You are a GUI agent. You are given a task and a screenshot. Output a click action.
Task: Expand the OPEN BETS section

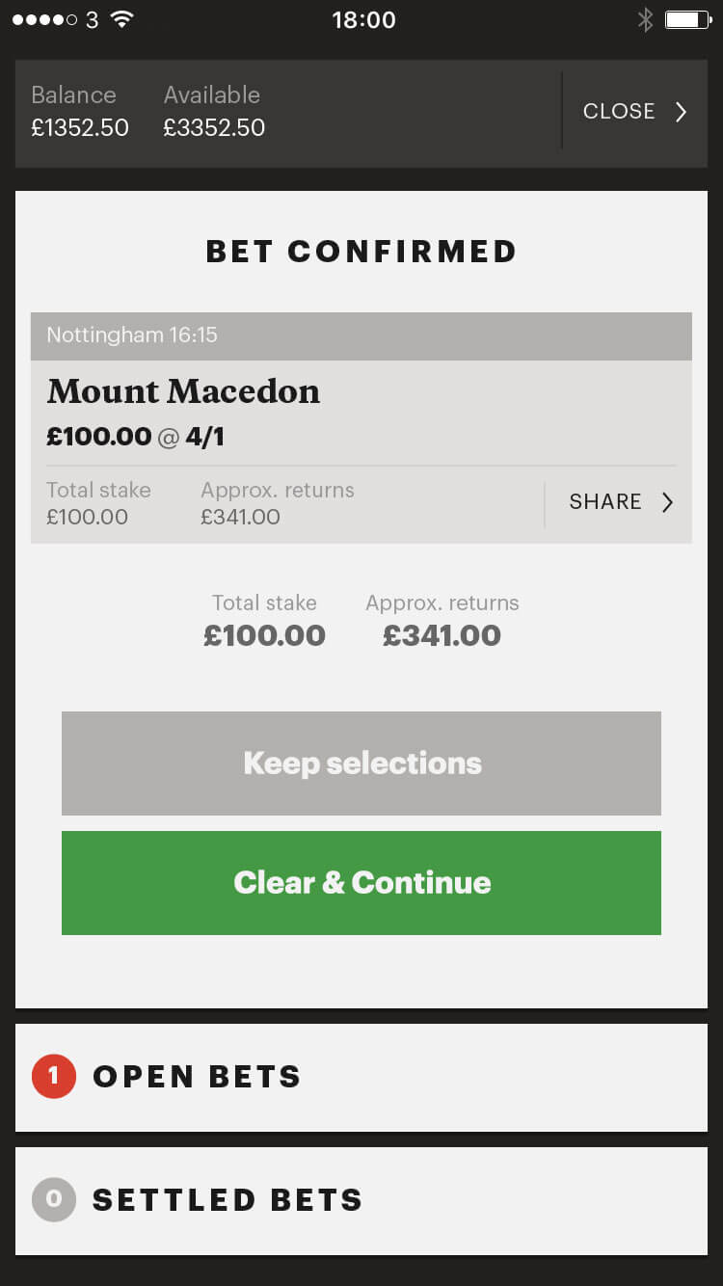tap(361, 1078)
